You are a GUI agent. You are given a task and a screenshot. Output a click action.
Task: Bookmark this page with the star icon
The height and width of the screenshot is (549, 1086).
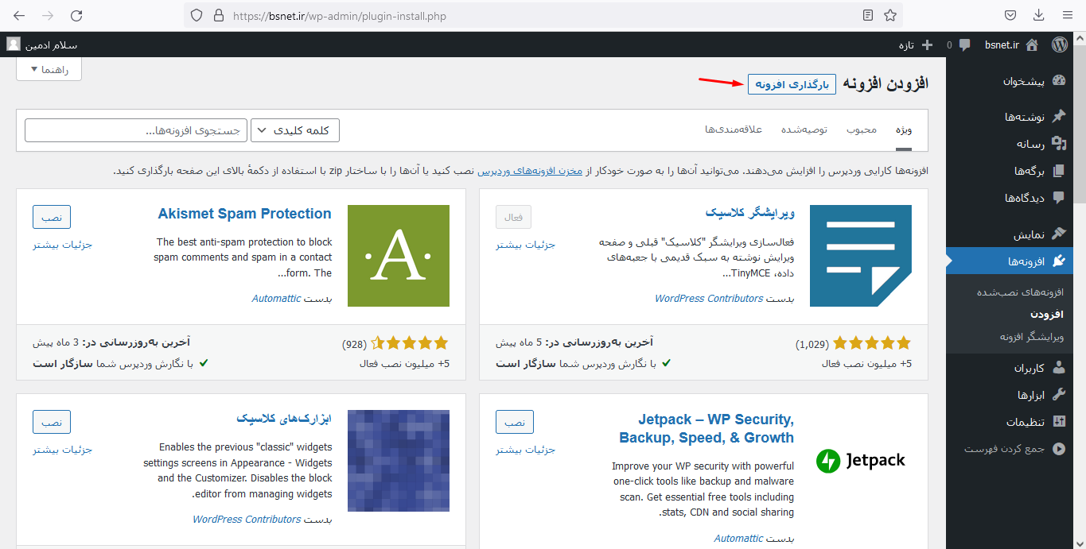(x=890, y=15)
